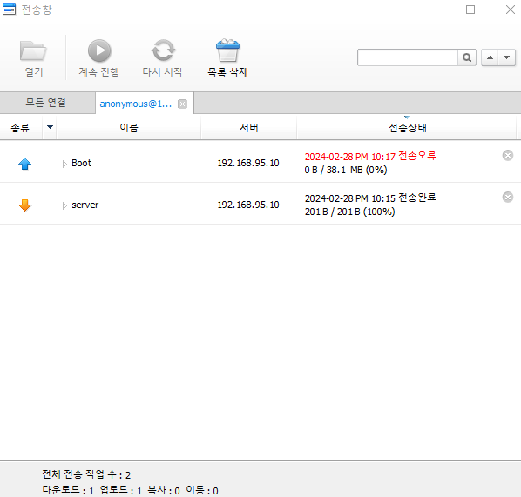521x497 pixels.
Task: Sort by the 전송상태 column header
Action: (408, 127)
